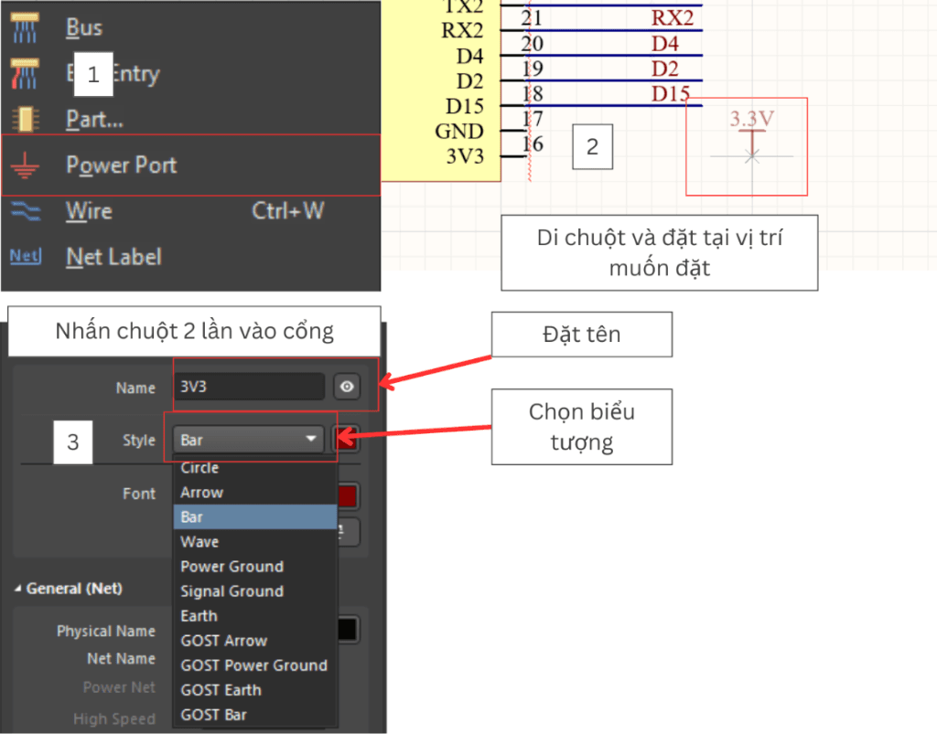Click the Net Label icon
Viewport: 937px width, 734px height.
25,257
